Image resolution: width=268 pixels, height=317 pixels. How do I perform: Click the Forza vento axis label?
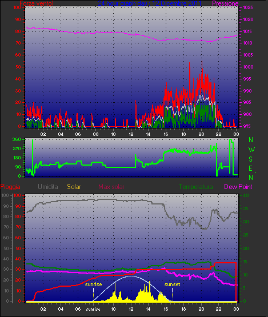(x=37, y=3)
